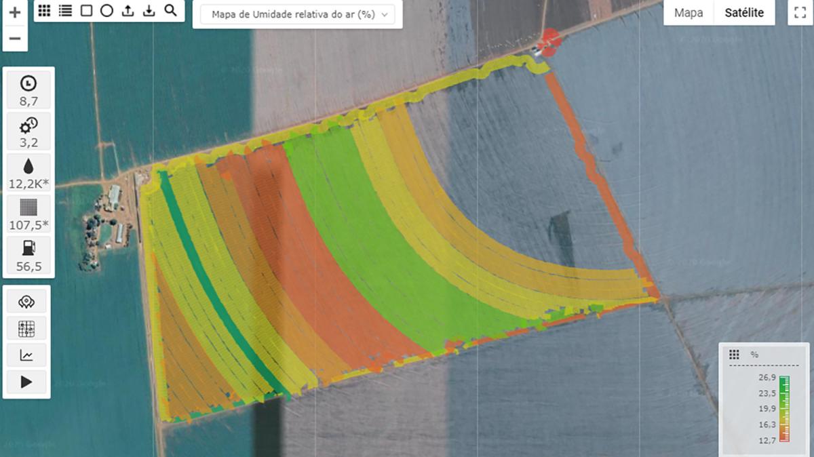814x457 pixels.
Task: Click the download icon in toolbar
Action: pyautogui.click(x=149, y=11)
